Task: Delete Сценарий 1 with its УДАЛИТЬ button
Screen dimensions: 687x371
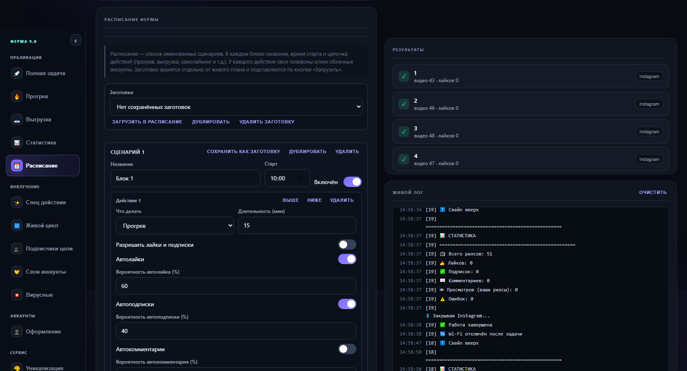Action: [x=347, y=152]
